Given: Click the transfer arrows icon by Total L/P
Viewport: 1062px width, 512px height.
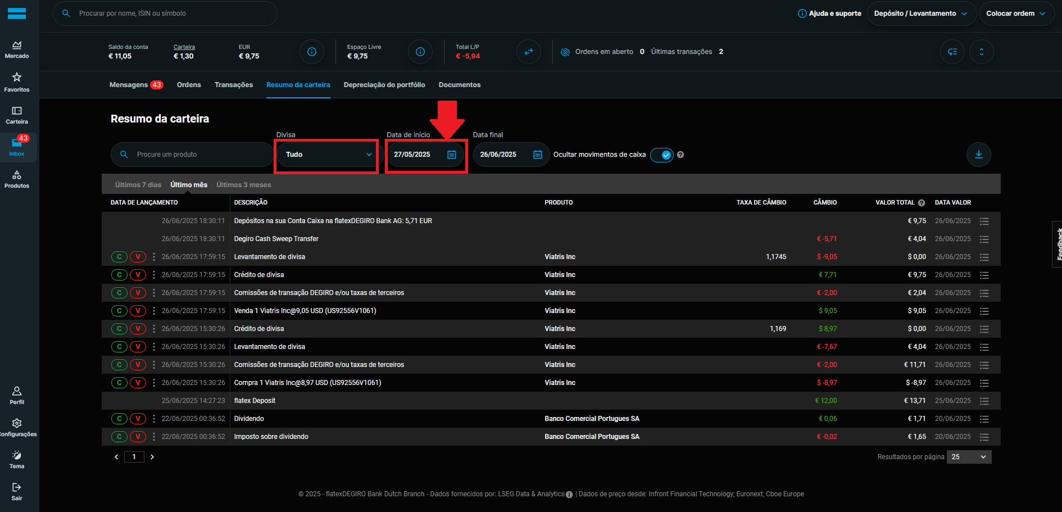Looking at the screenshot, I should [529, 52].
